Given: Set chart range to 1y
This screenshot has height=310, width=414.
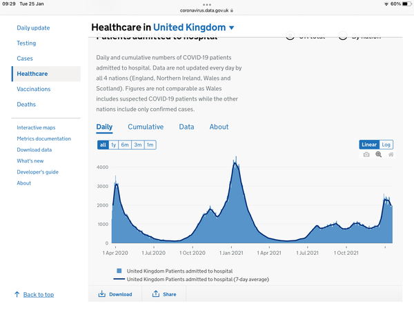Looking at the screenshot, I should point(114,145).
